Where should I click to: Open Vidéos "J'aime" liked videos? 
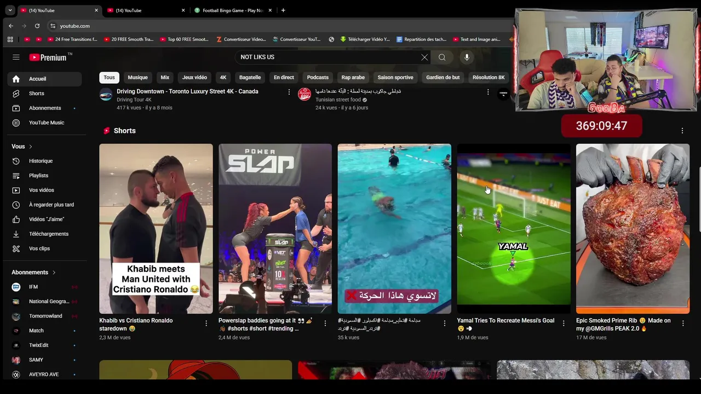pos(45,219)
